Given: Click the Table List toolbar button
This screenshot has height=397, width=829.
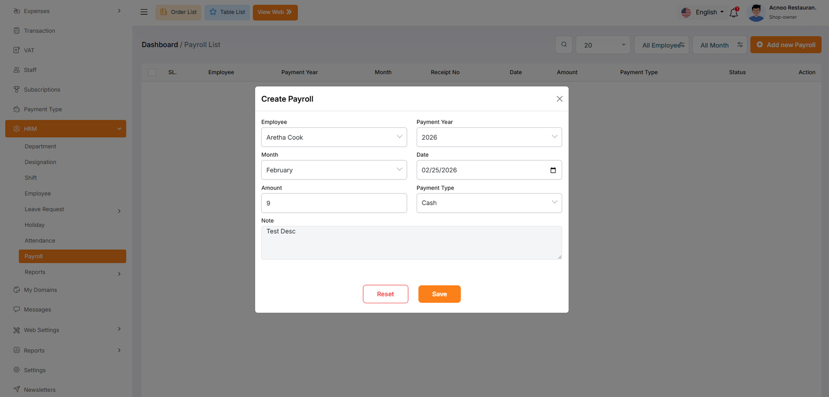Looking at the screenshot, I should pyautogui.click(x=227, y=12).
